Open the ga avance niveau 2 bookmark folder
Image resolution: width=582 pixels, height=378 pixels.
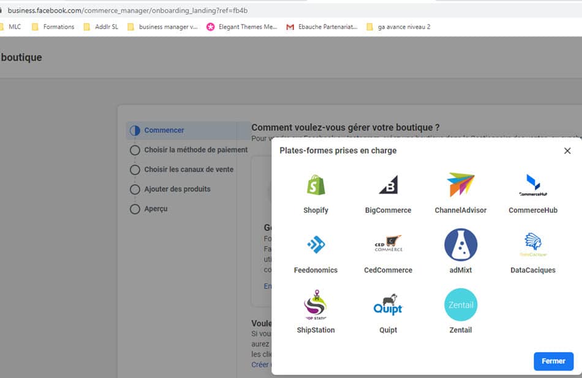398,27
